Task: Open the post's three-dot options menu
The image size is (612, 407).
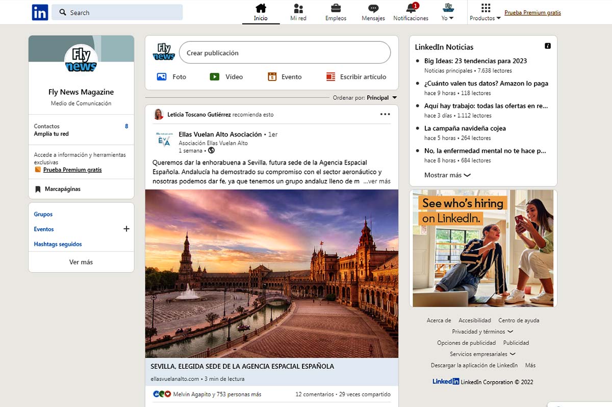Action: (385, 115)
